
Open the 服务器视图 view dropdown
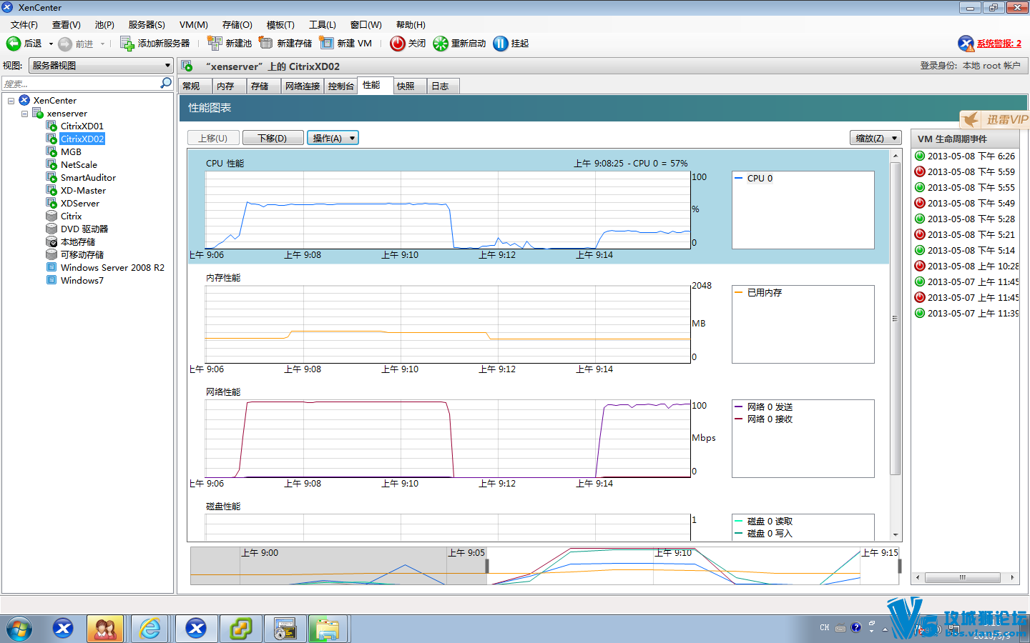tap(101, 66)
